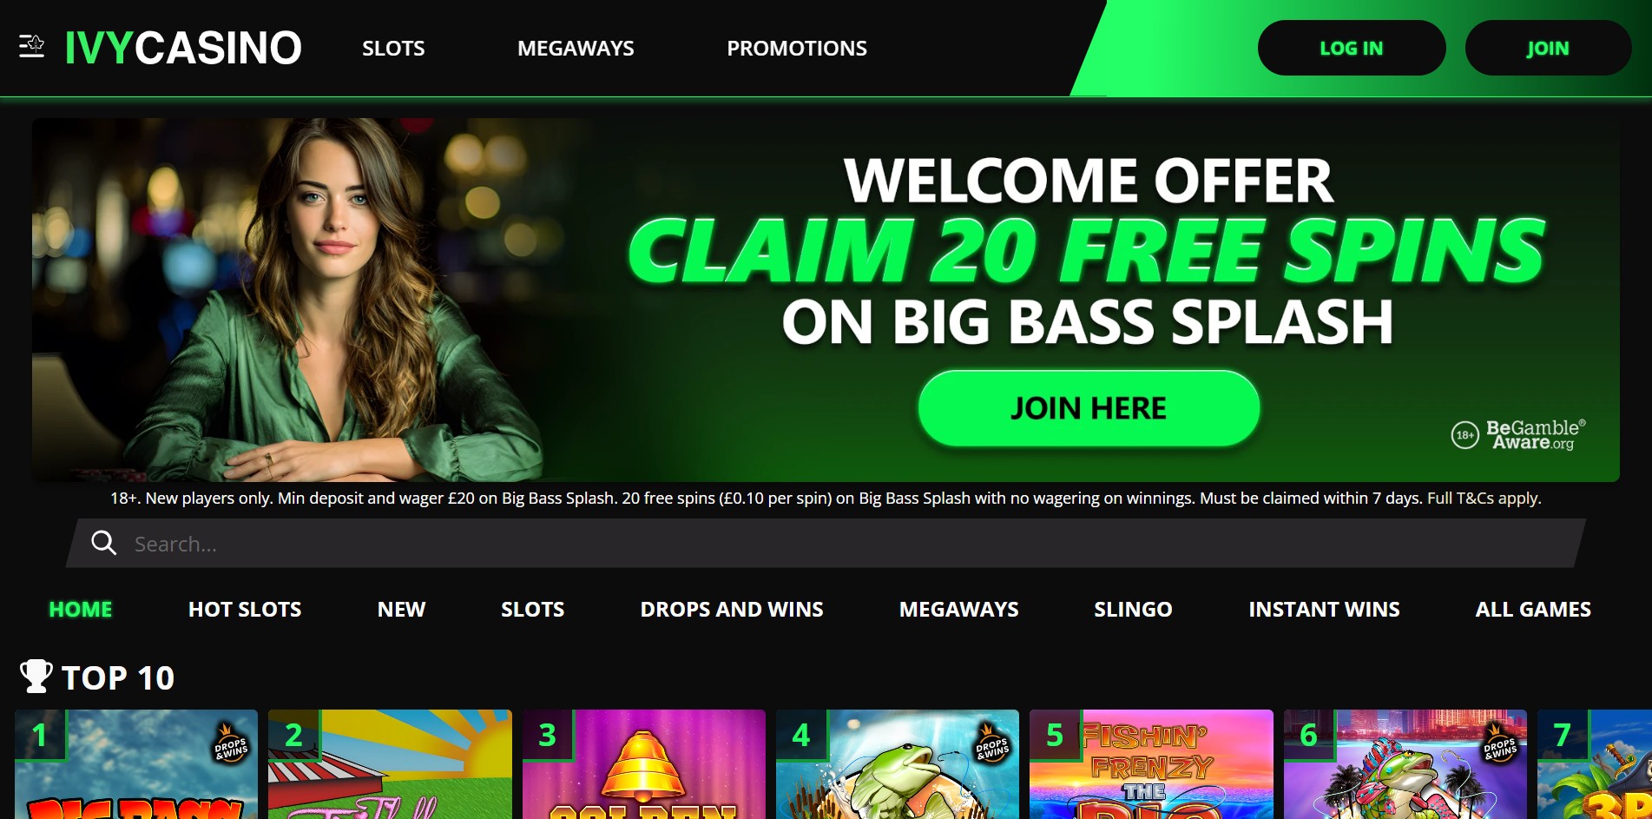The height and width of the screenshot is (819, 1652).
Task: Open Promotions in the top navigation
Action: (797, 49)
